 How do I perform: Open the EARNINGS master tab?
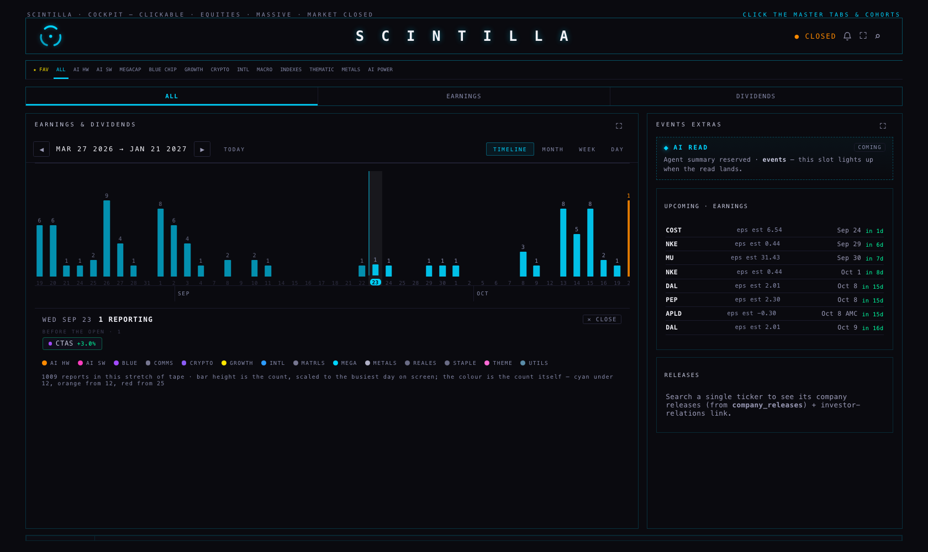click(464, 96)
